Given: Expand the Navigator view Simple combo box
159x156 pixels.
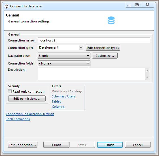Looking at the screenshot, I should click(64, 56).
